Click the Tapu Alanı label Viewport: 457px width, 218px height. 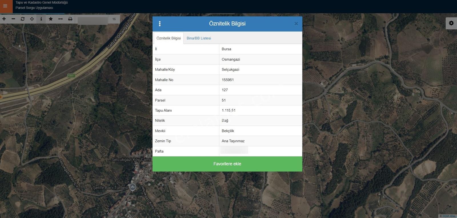click(163, 110)
